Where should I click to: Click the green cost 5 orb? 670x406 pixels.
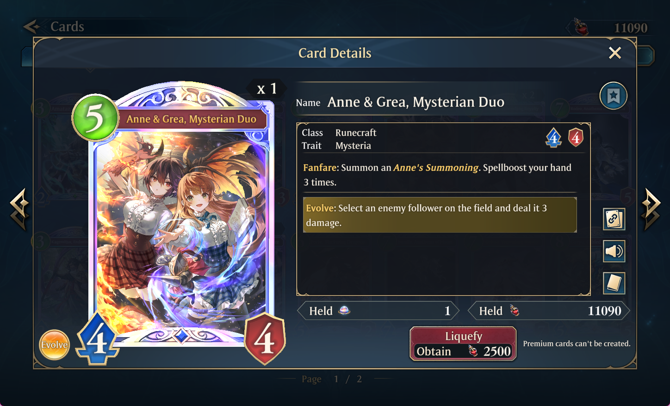coord(95,118)
